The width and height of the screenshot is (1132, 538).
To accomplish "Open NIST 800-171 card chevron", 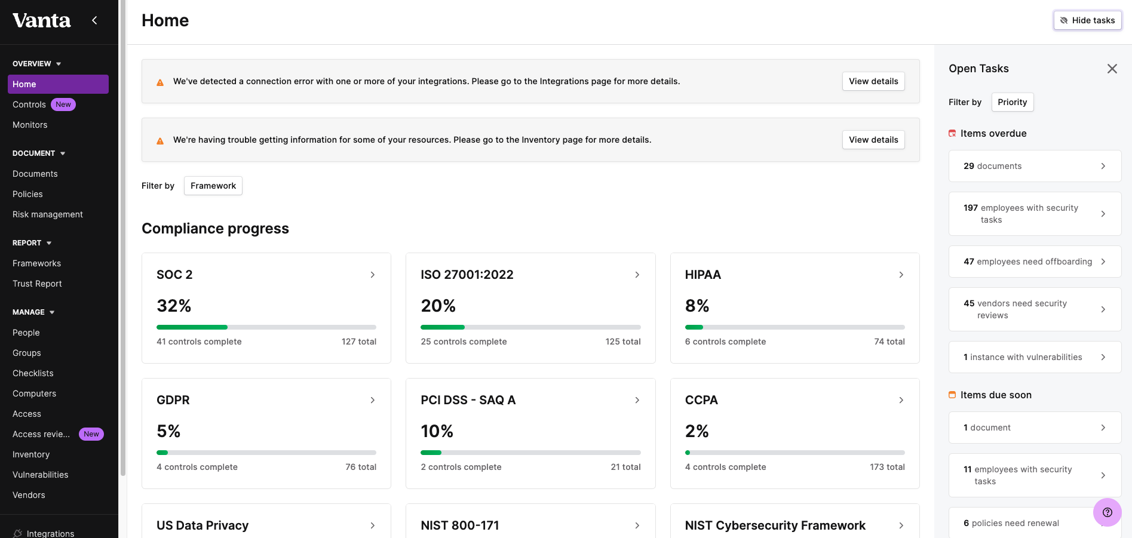I will coord(637,525).
